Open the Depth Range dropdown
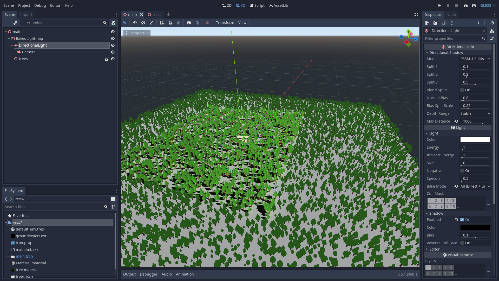This screenshot has height=281, width=499. pyautogui.click(x=475, y=113)
